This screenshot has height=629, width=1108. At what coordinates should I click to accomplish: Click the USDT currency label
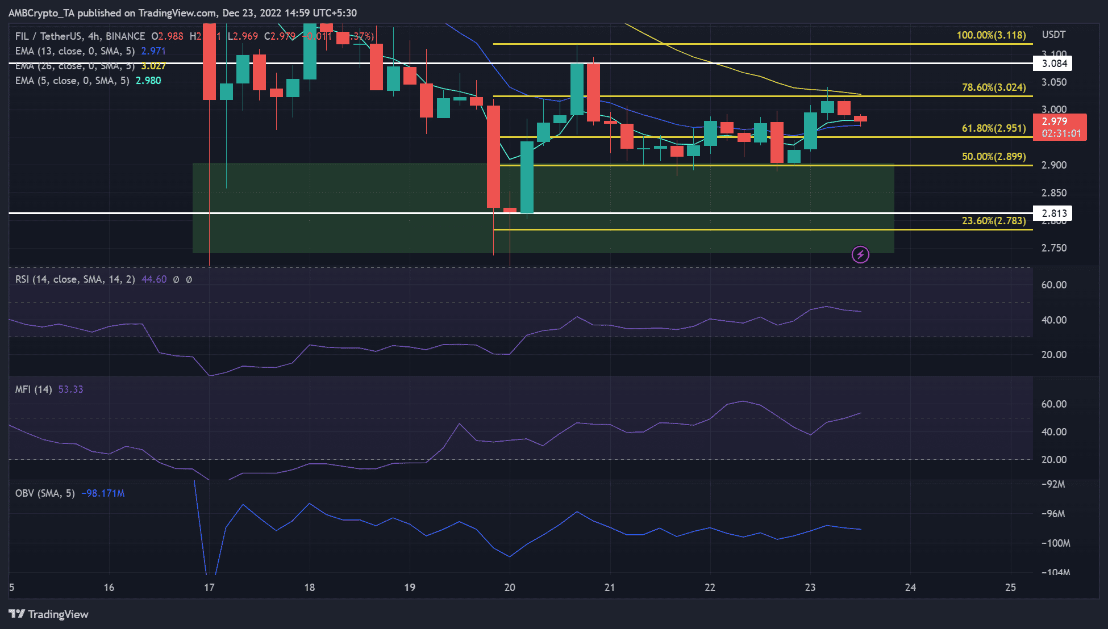(1053, 35)
